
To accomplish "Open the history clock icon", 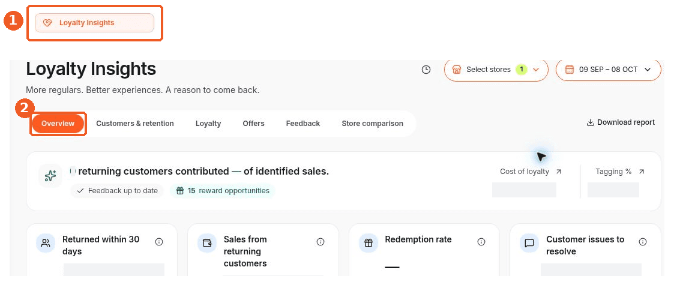I will click(426, 70).
